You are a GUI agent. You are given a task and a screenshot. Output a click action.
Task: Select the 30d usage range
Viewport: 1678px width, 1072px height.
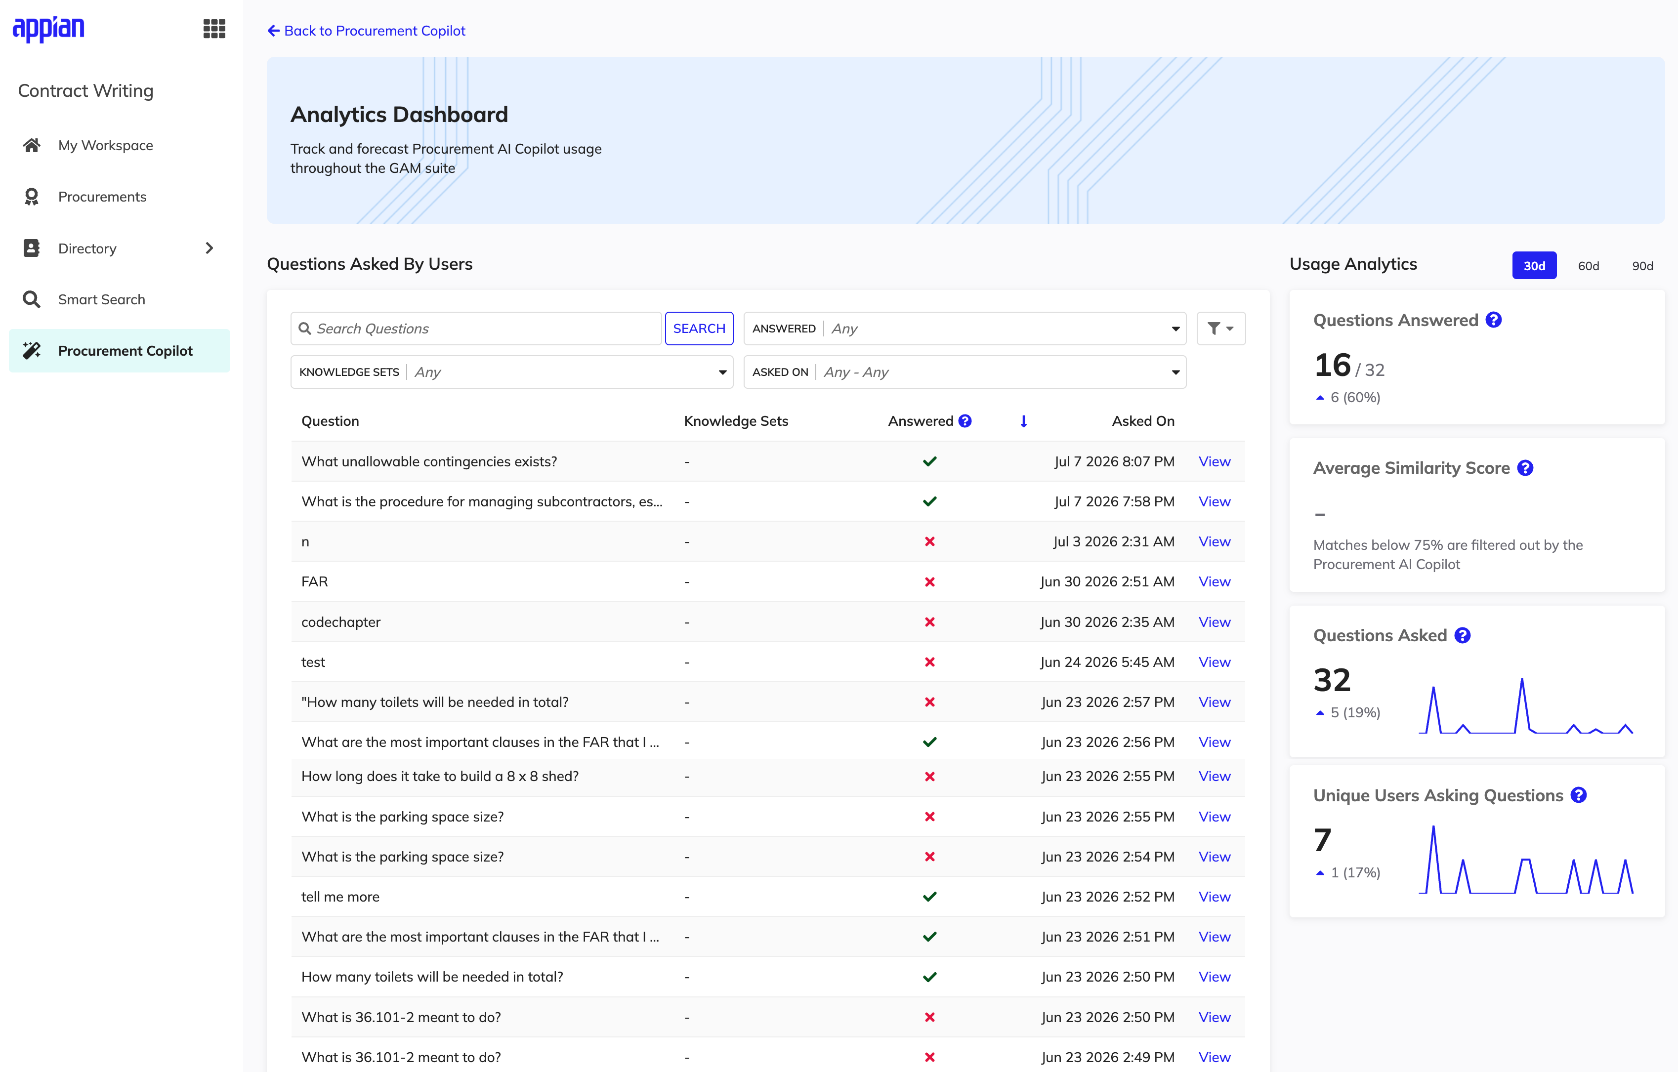1534,265
